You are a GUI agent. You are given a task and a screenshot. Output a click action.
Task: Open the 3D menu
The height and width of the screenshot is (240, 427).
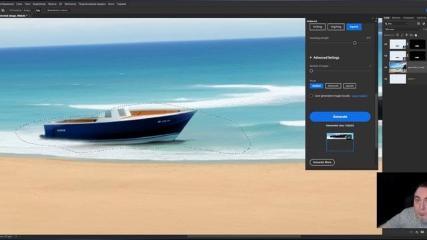pos(60,4)
